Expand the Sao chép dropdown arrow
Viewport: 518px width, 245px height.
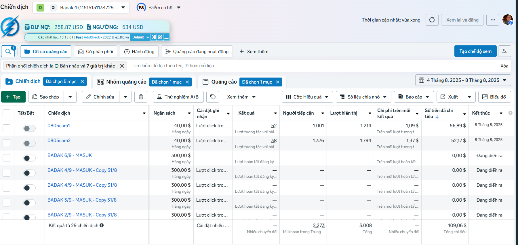click(70, 97)
